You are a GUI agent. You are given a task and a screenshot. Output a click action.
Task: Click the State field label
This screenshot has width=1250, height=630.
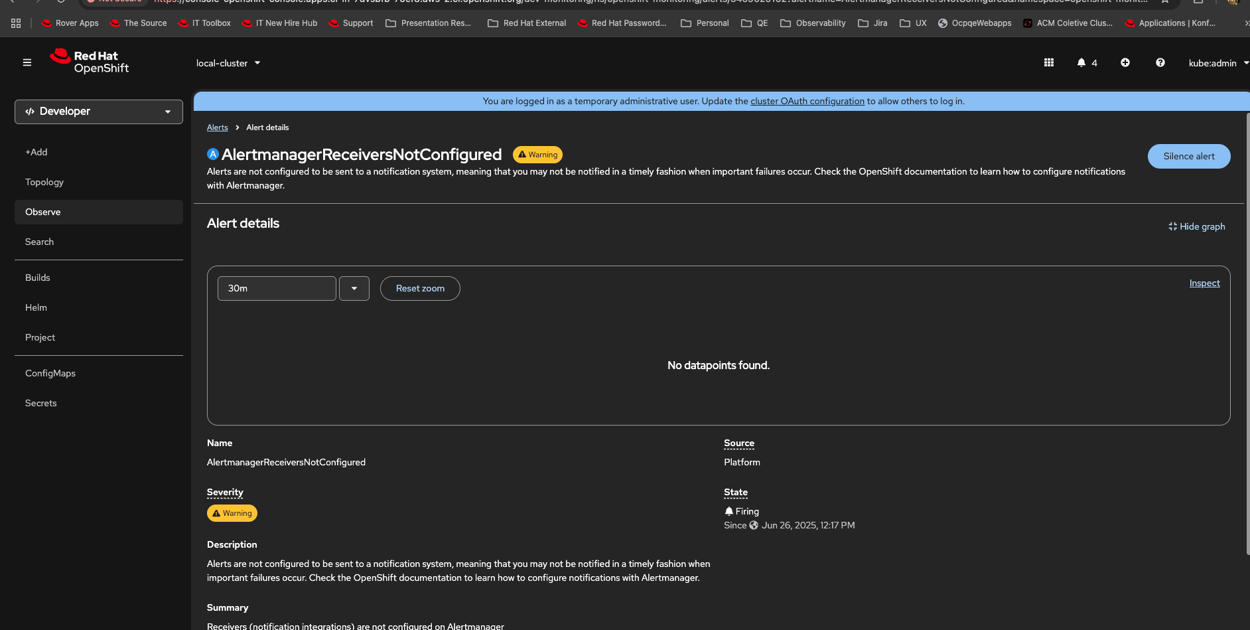pos(736,492)
